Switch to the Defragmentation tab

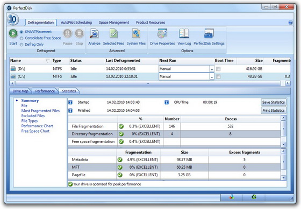click(x=41, y=23)
